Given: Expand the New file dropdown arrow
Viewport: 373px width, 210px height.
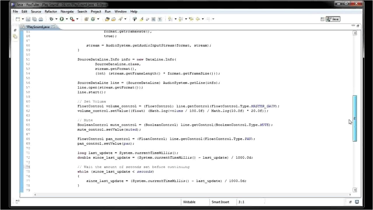Looking at the screenshot, I should coord(23,19).
